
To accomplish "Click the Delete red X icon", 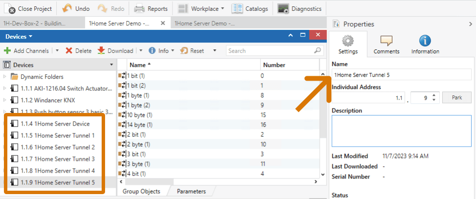I will 69,50.
